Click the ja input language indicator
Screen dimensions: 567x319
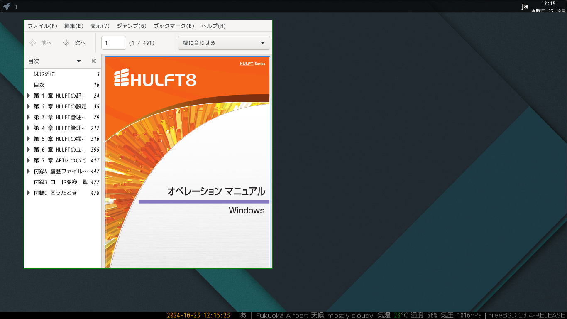[x=525, y=6]
